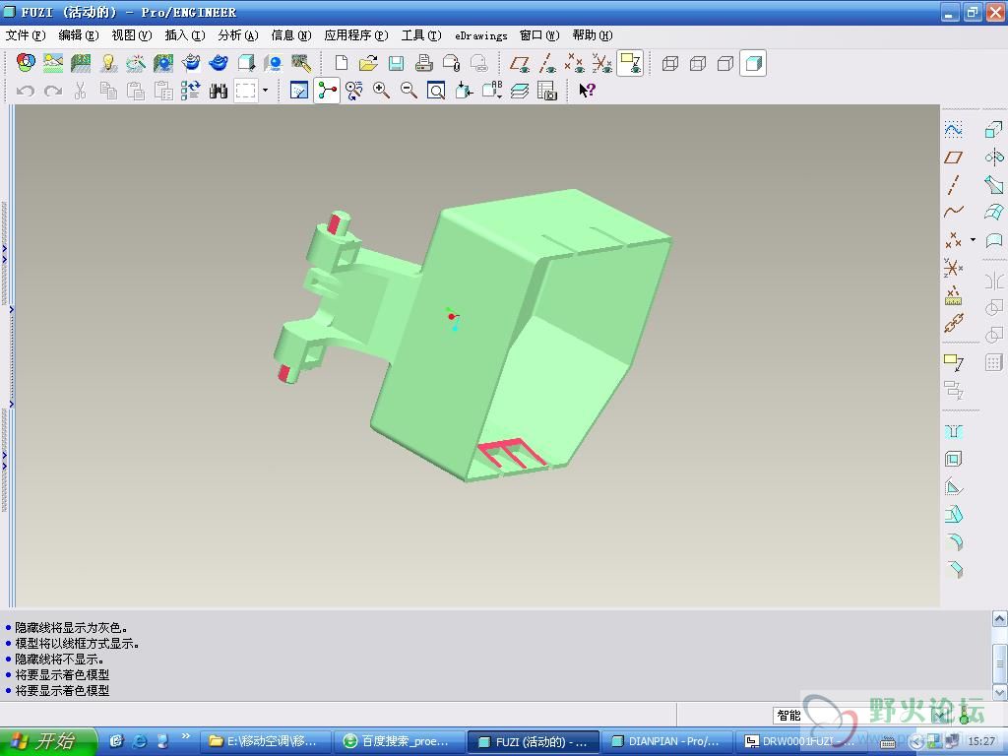The image size is (1008, 756).
Task: Open the view manager icon
Action: coord(547,91)
